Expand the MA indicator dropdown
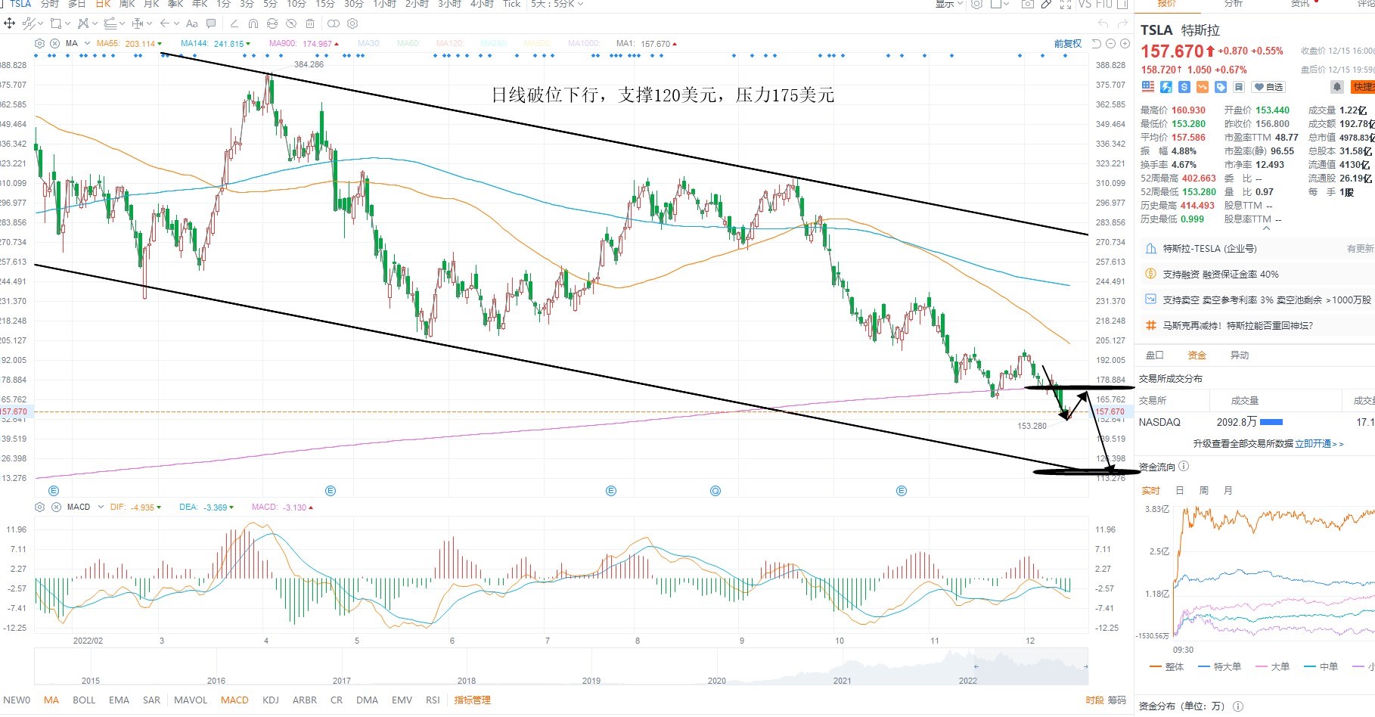The image size is (1375, 717). [87, 44]
